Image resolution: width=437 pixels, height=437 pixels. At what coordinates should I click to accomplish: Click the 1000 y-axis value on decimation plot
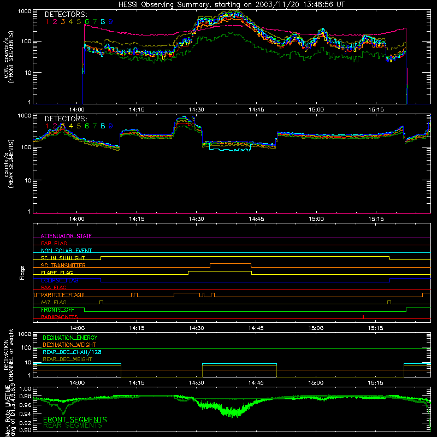25,334
